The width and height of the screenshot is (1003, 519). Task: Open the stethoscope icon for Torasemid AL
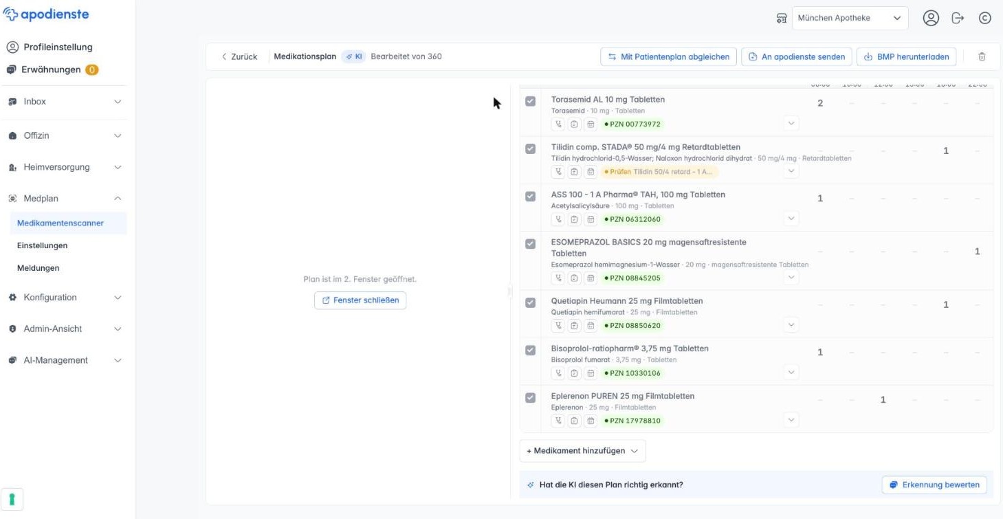(x=558, y=124)
